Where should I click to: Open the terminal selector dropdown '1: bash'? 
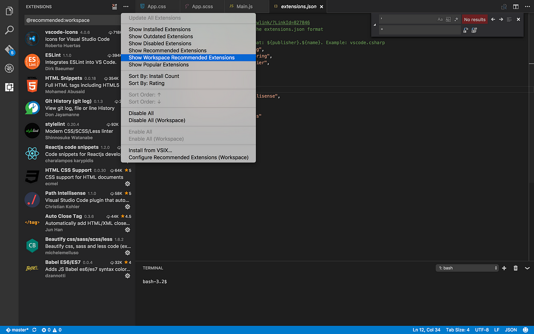(x=467, y=268)
